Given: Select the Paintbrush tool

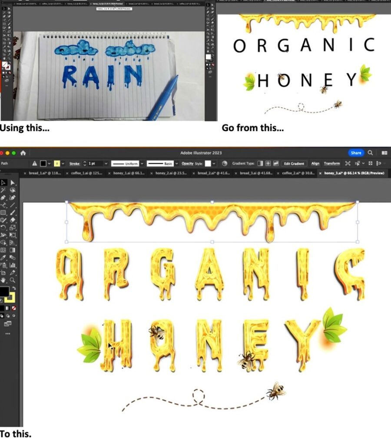Looking at the screenshot, I should pos(13,212).
